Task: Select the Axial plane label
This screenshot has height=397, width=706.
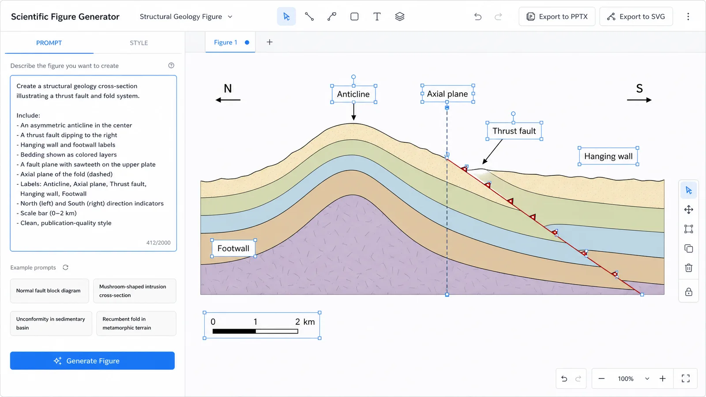Action: pos(447,94)
